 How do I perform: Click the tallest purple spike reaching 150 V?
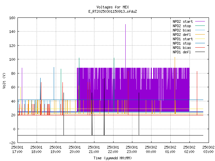(x=125, y=46)
